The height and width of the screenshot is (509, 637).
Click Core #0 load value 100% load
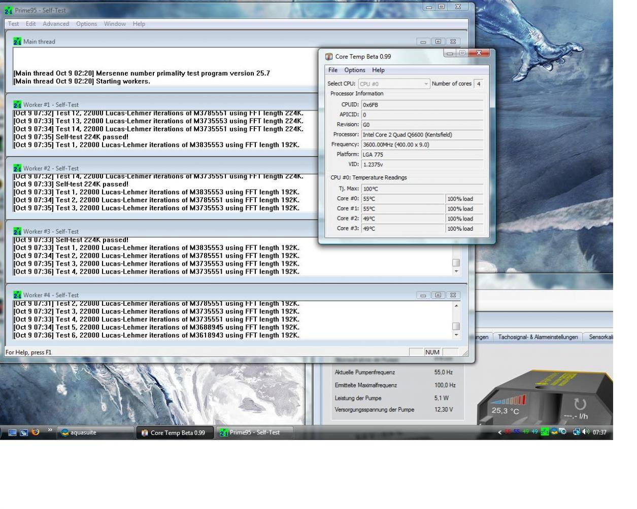[x=464, y=199]
